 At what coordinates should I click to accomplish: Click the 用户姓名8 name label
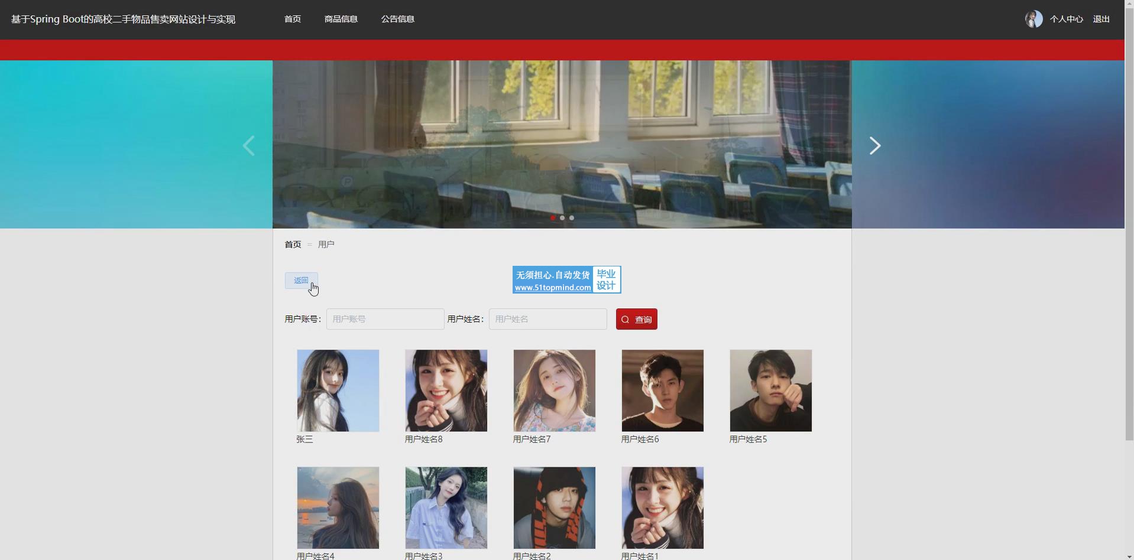point(424,439)
